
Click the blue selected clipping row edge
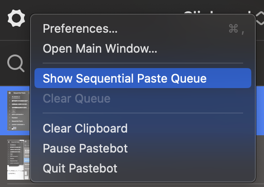260,110
